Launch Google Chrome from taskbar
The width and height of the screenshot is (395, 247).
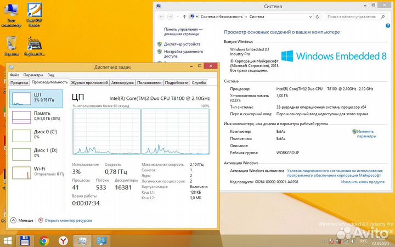(x=44, y=241)
